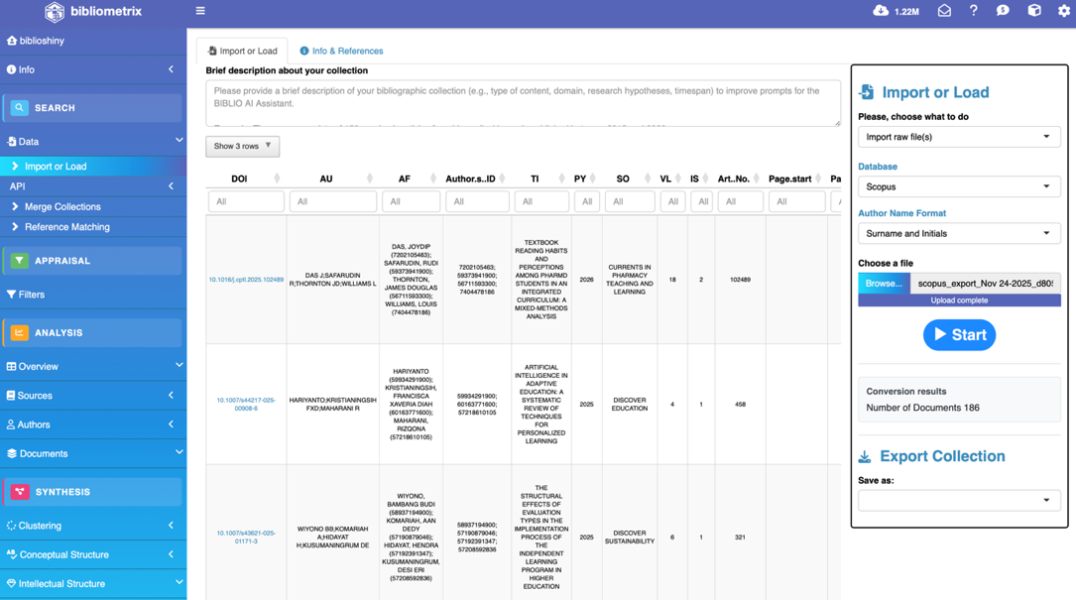
Task: Open the Save as dropdown
Action: pos(959,501)
